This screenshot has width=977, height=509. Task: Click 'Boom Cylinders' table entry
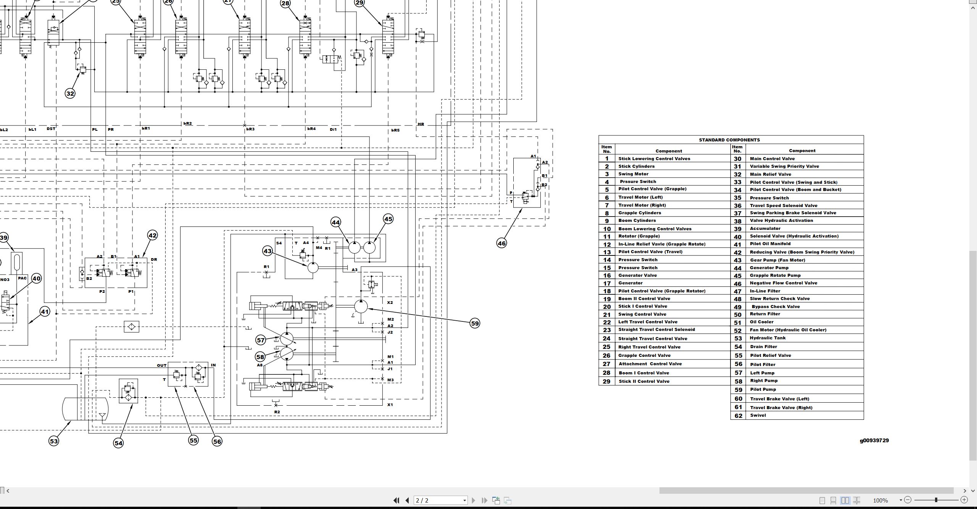[637, 220]
